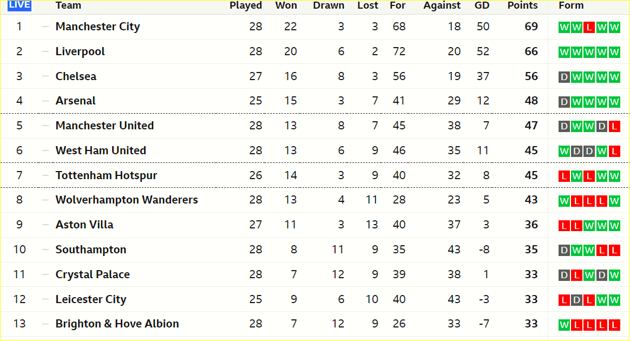Click Chelsea's grey D form icon
The image size is (630, 341).
pyautogui.click(x=564, y=77)
